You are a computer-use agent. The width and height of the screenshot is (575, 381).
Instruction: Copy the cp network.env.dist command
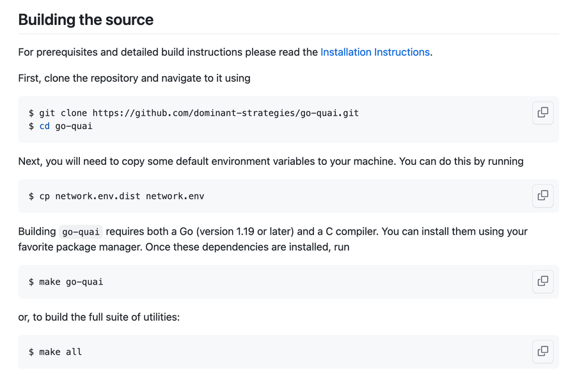542,196
